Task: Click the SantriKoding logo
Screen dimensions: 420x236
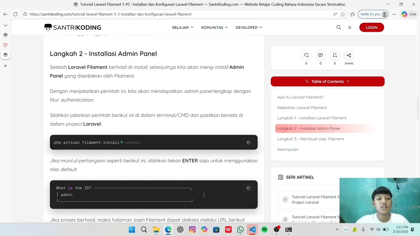Action: coord(73,28)
